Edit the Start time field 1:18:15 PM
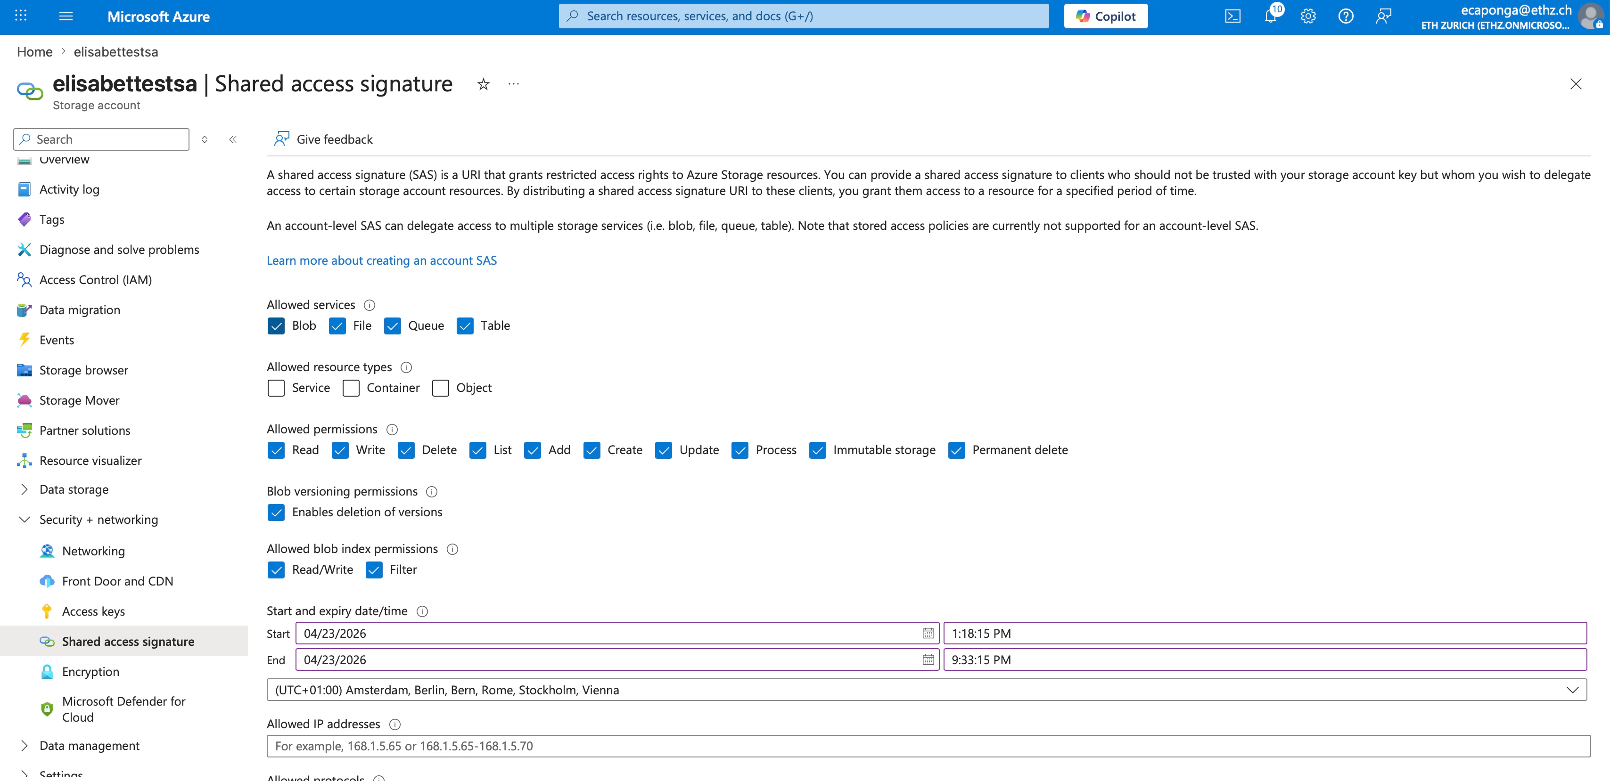This screenshot has height=781, width=1610. [1265, 633]
